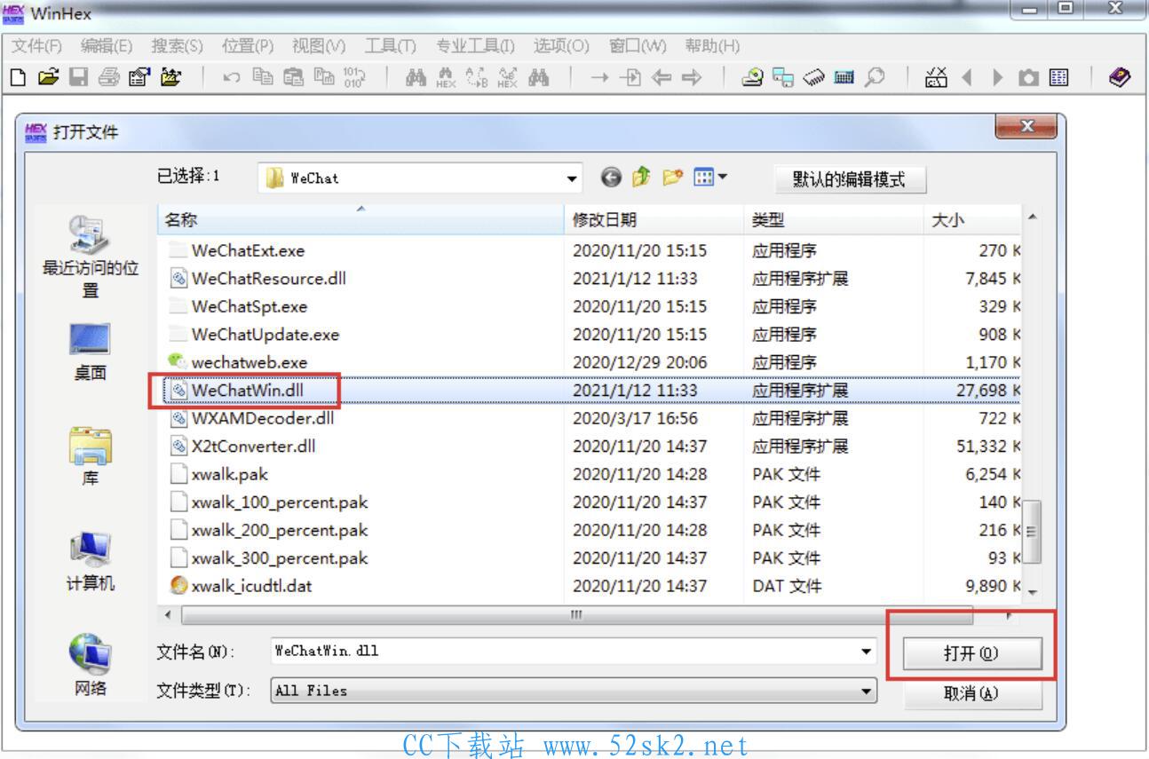Expand the All Files type dropdown
Viewport: 1149px width, 759px height.
pos(867,691)
